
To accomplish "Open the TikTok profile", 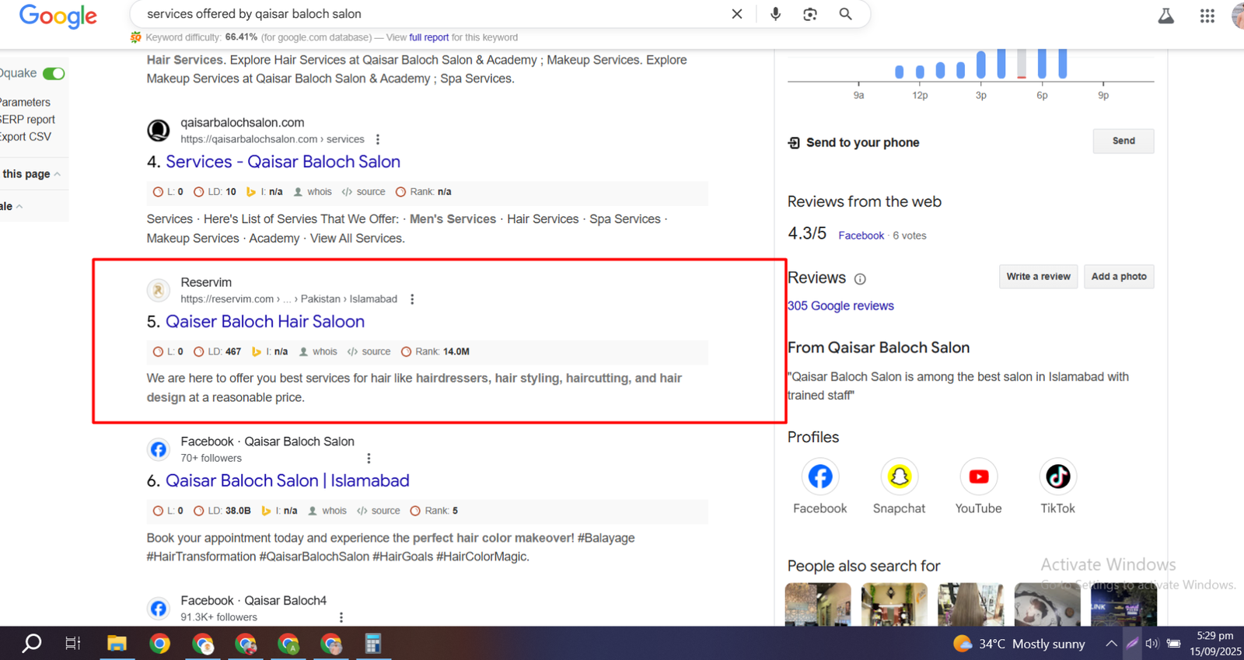I will pos(1057,477).
